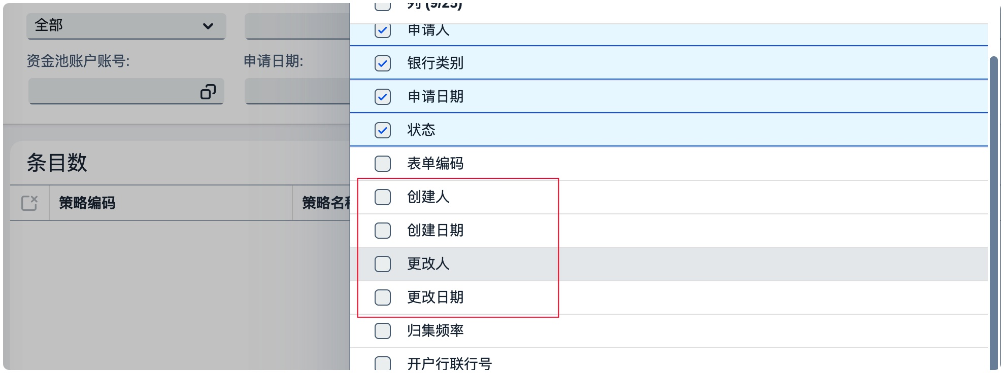This screenshot has width=1004, height=373.
Task: Uncheck the 申请人 column checkbox
Action: pos(382,30)
